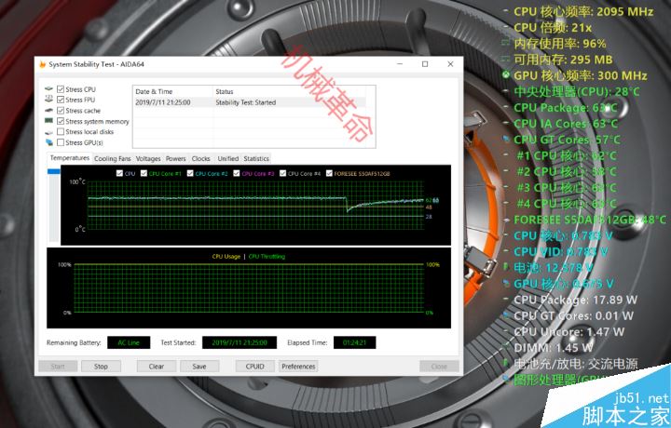Image resolution: width=671 pixels, height=428 pixels.
Task: Minimize the AIDA64 System Stability Test window
Action: pos(400,64)
